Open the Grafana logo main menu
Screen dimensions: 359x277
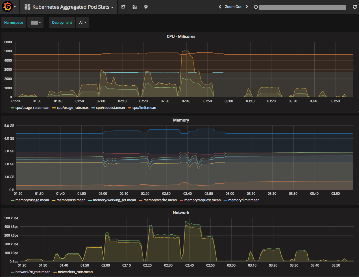(8, 7)
